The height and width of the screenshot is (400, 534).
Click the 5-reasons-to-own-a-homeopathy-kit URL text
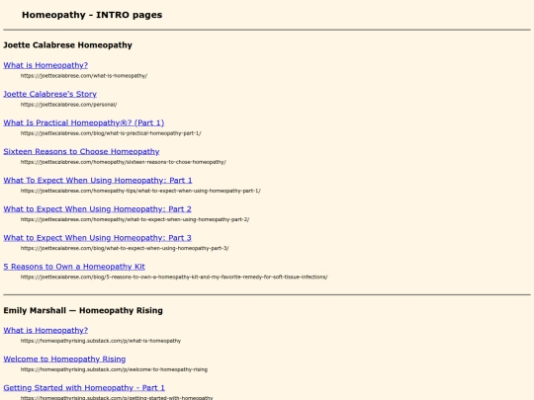[174, 277]
